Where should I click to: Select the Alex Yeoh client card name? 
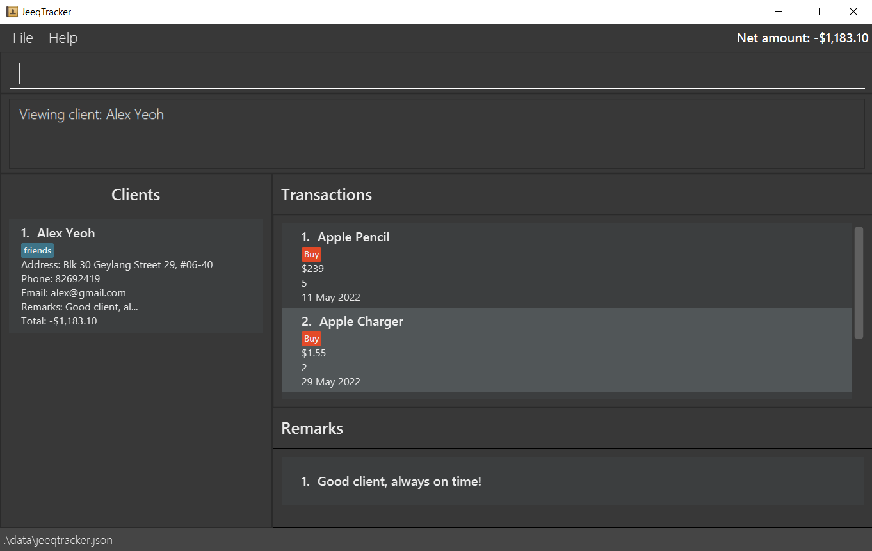click(x=66, y=233)
